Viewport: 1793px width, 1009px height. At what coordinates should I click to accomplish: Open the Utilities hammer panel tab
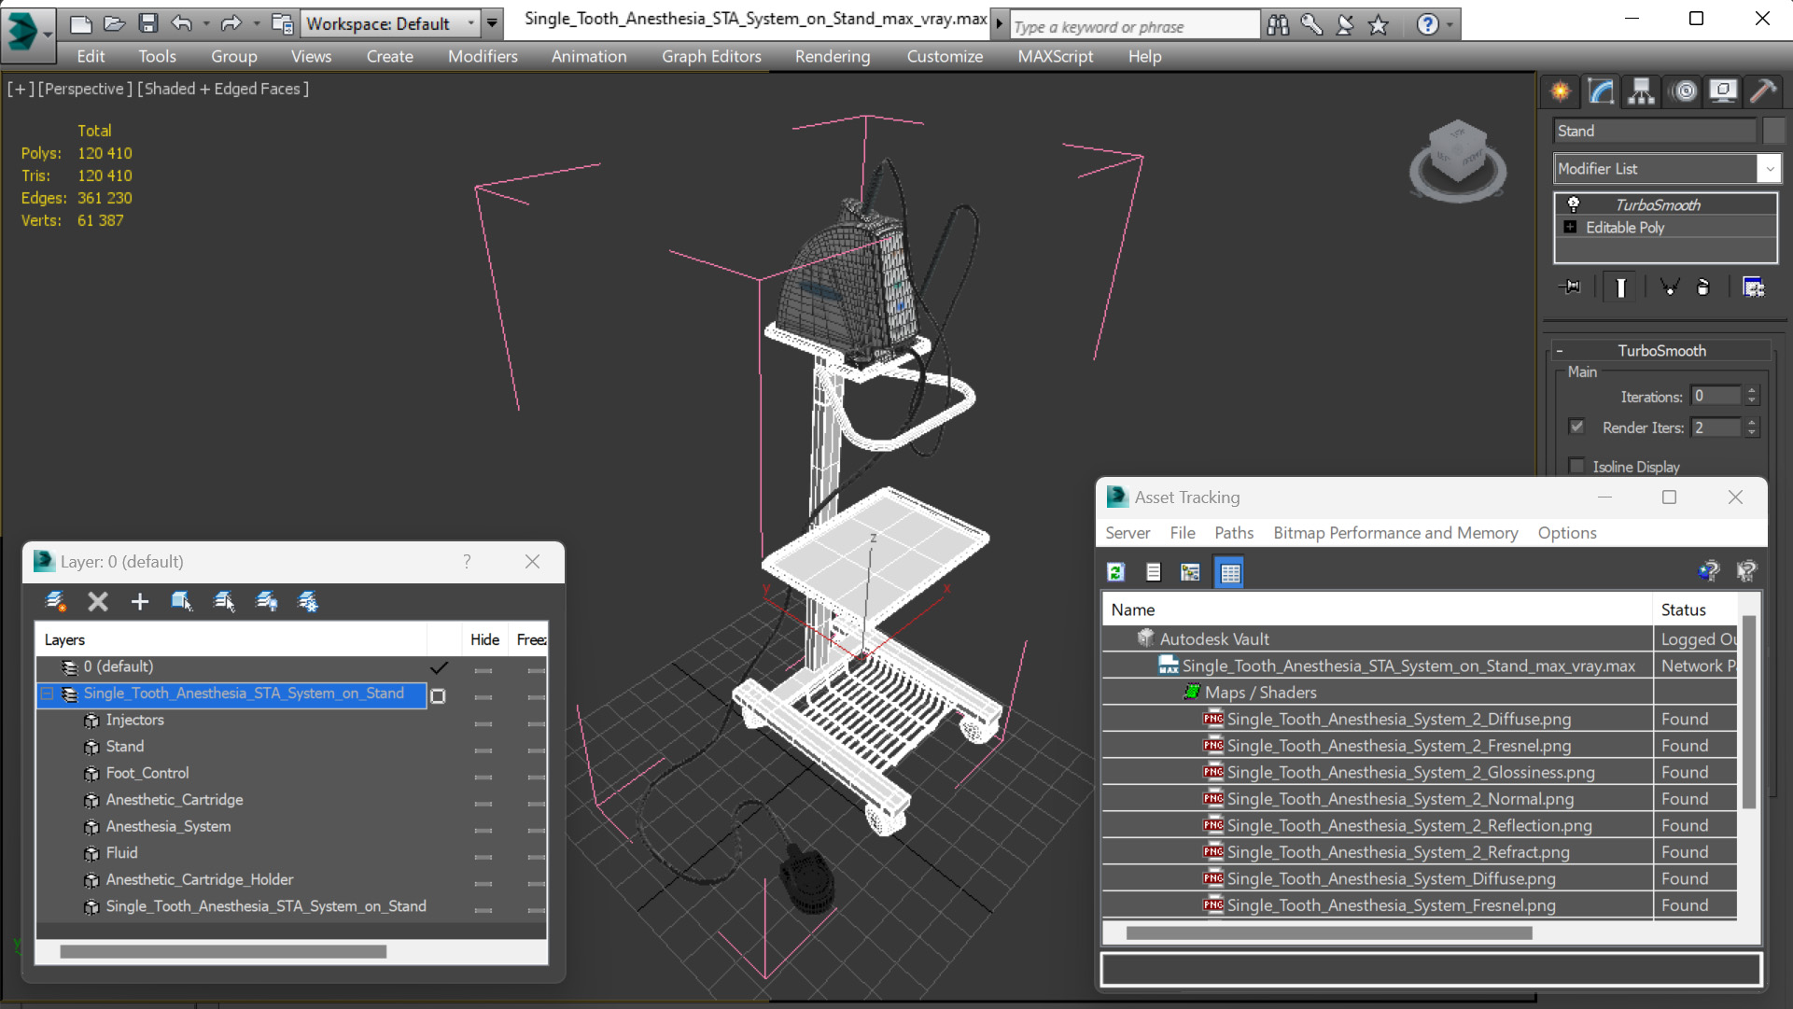tap(1762, 91)
